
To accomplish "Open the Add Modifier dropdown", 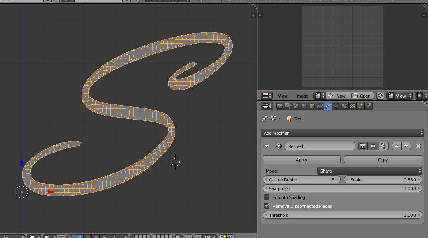I will [342, 133].
